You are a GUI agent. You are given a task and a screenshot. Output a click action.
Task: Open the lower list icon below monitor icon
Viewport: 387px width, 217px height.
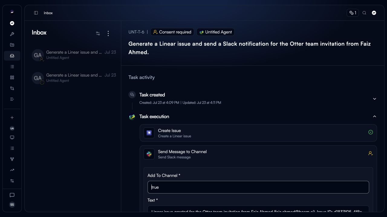[x=12, y=148]
